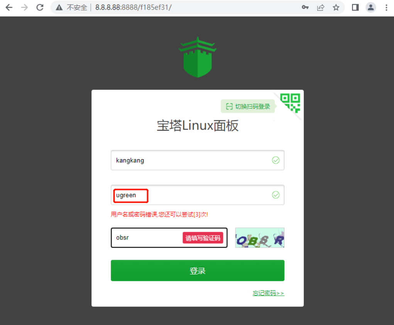Open the saved passwords key icon
This screenshot has width=394, height=325.
point(305,8)
